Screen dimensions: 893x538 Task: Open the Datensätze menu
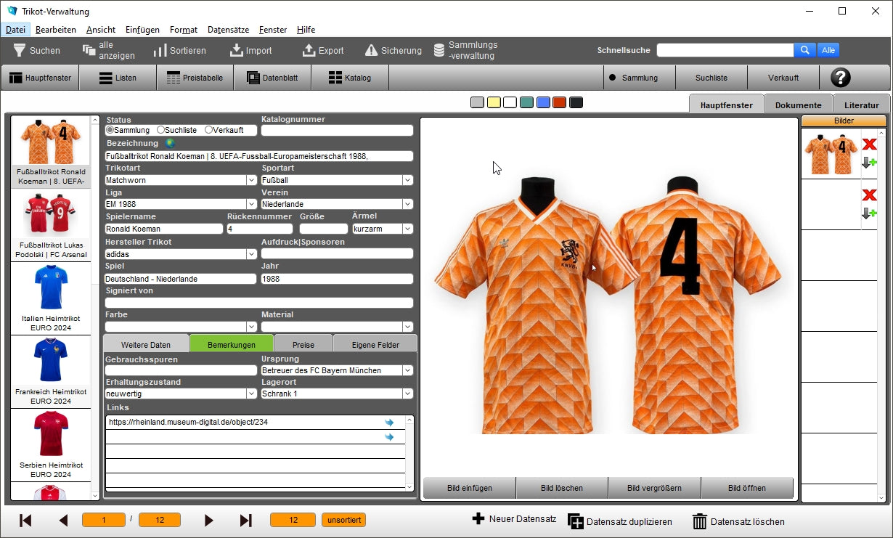(x=228, y=30)
